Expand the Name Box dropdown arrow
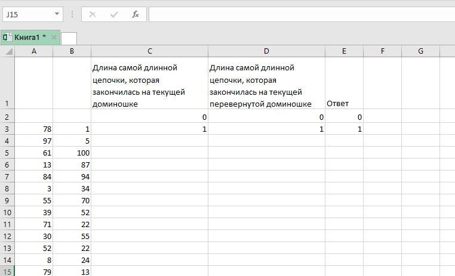 tap(57, 14)
